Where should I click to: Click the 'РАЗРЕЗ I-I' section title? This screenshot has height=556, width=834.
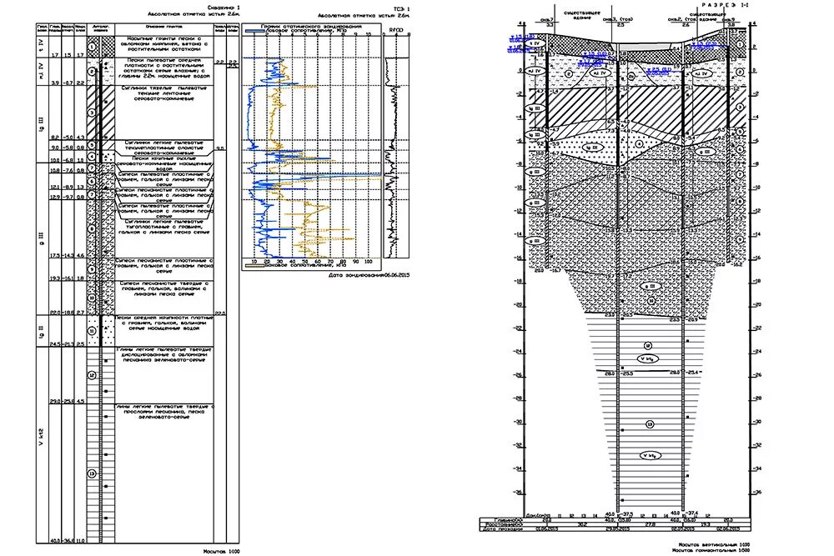(x=726, y=4)
